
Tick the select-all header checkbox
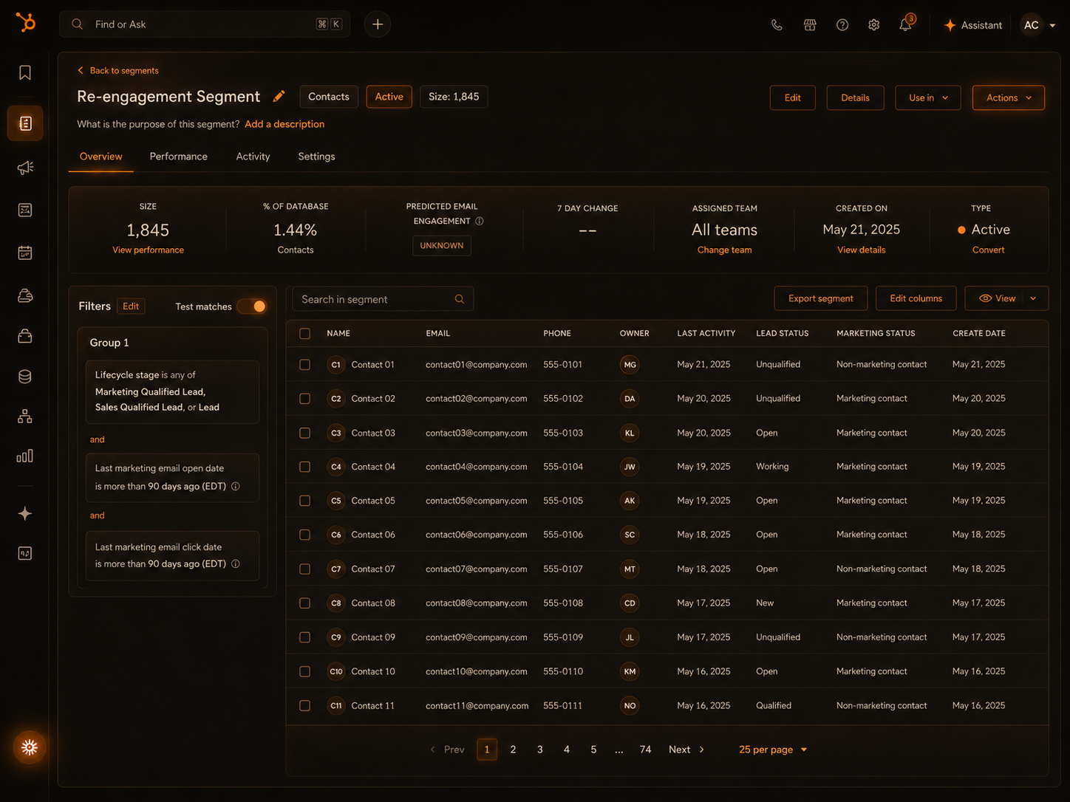click(x=304, y=333)
